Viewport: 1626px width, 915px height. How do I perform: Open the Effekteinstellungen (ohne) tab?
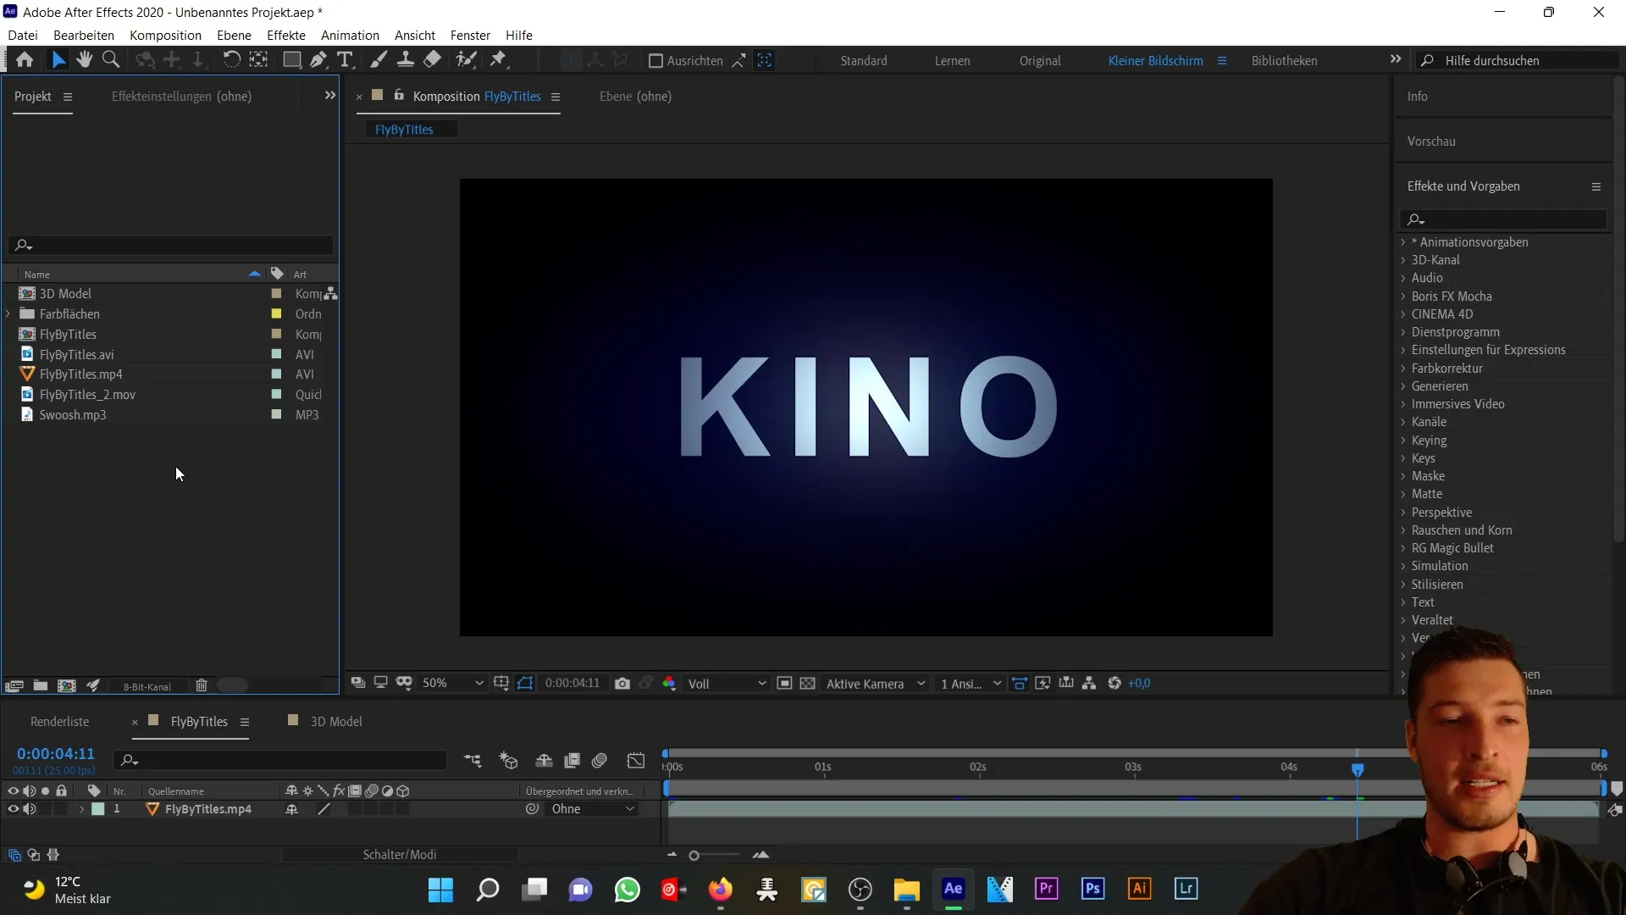pyautogui.click(x=181, y=97)
